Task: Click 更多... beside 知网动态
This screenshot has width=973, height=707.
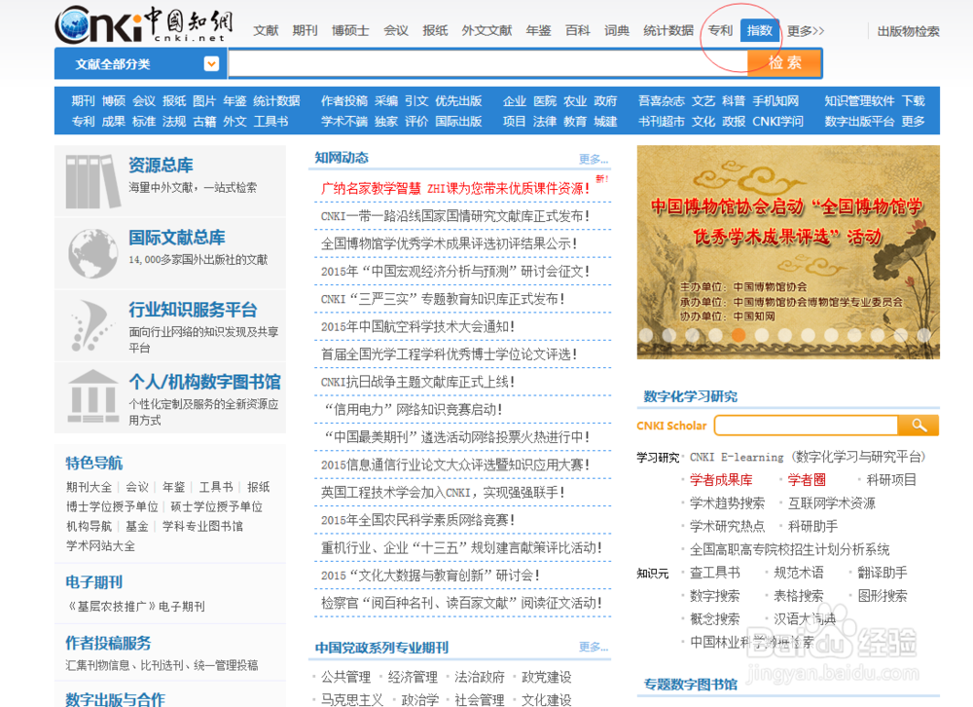Action: pos(594,159)
